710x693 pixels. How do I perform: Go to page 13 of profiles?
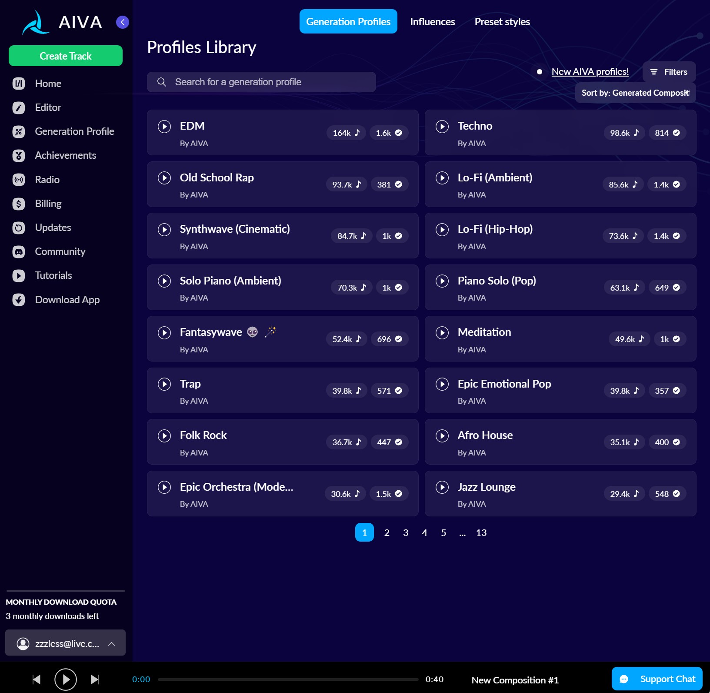click(481, 532)
